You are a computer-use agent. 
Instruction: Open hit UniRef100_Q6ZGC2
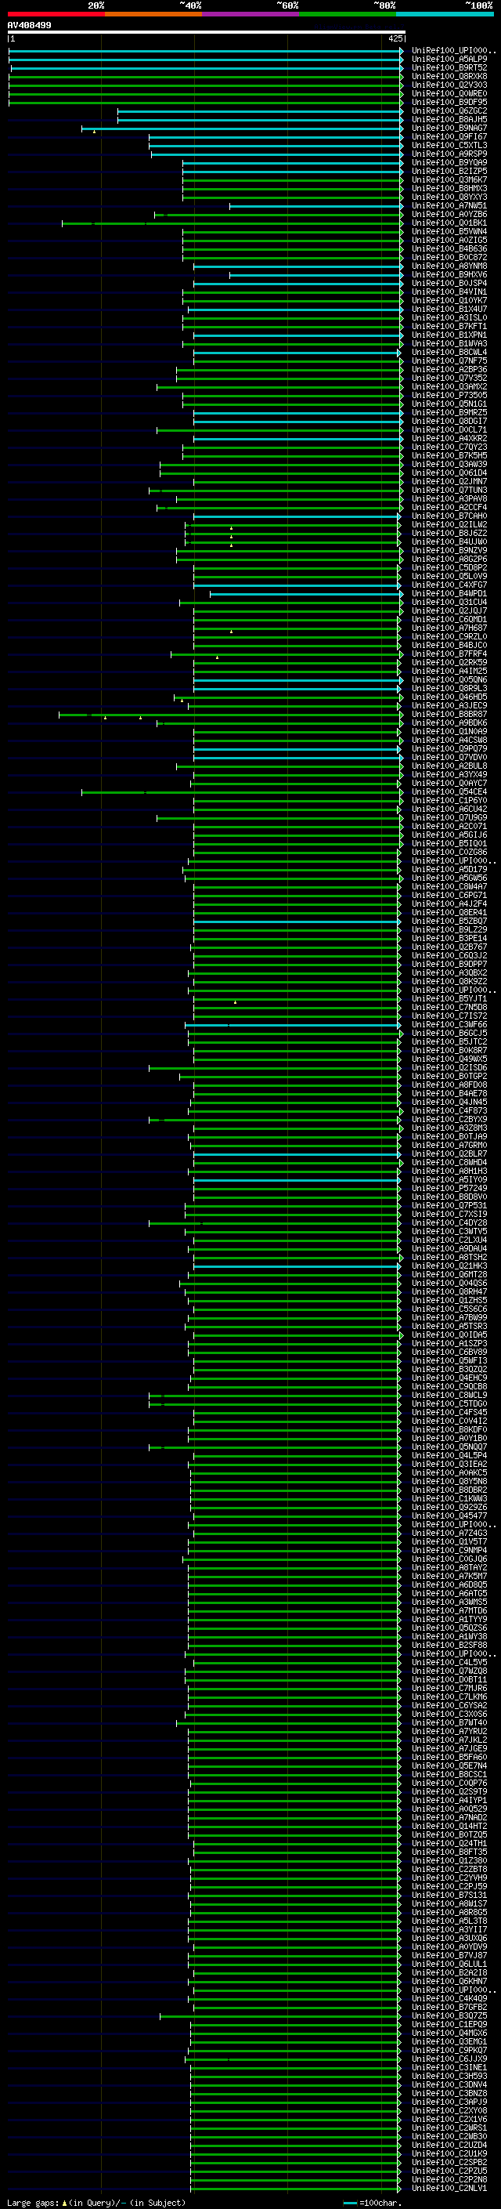(449, 110)
